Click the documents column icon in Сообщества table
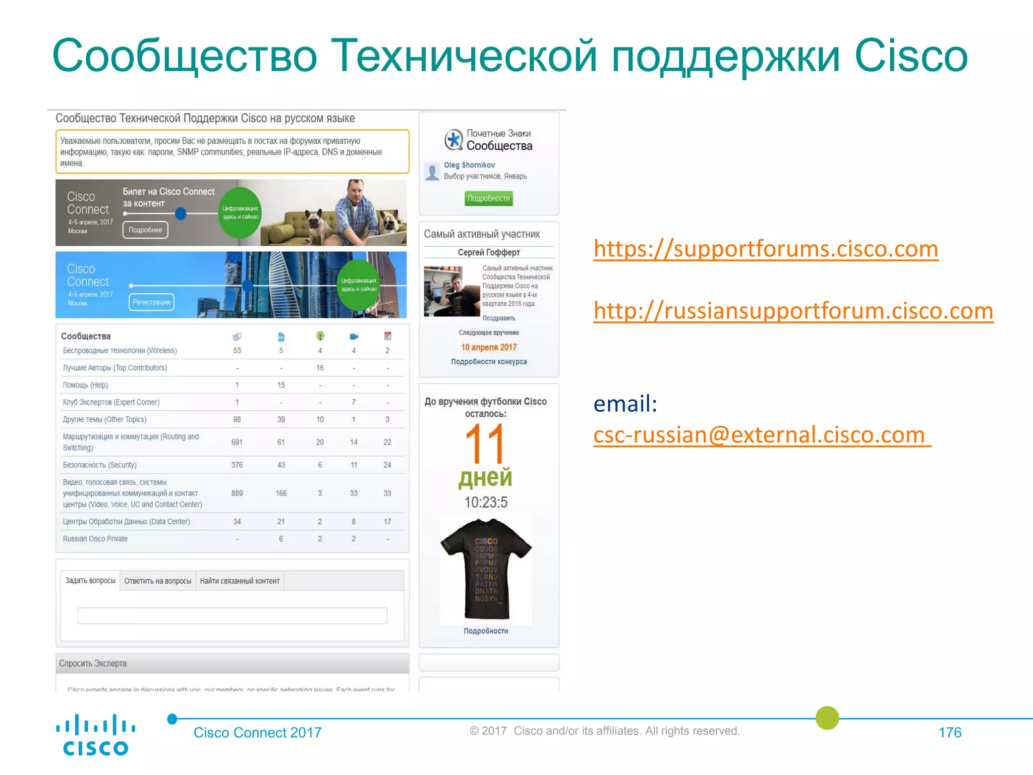Viewport: 1033px width, 775px height. click(x=281, y=337)
